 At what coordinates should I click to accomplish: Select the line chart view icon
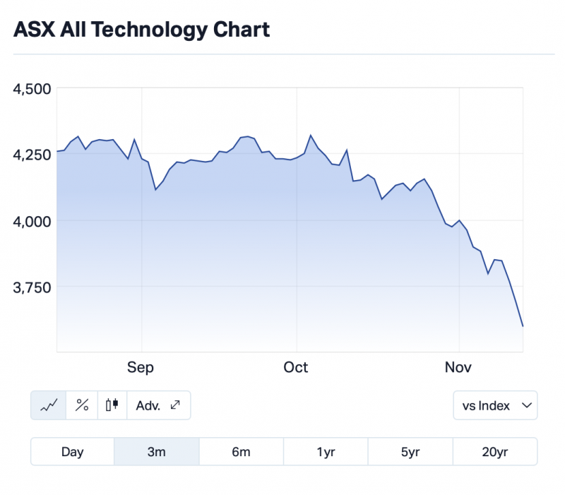[x=49, y=405]
